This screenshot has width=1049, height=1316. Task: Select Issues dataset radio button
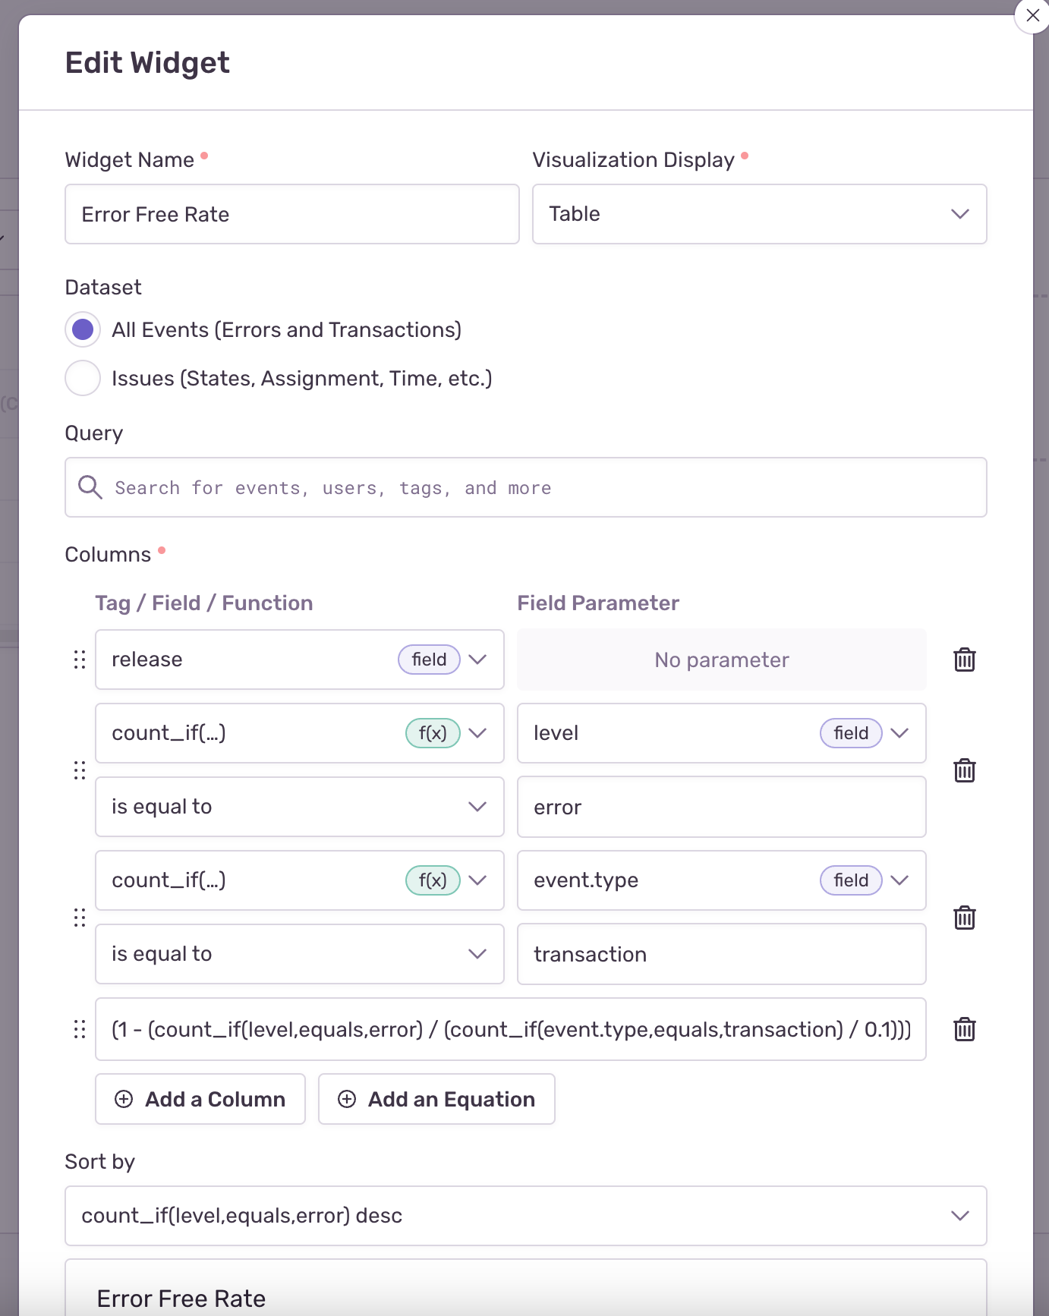(83, 378)
